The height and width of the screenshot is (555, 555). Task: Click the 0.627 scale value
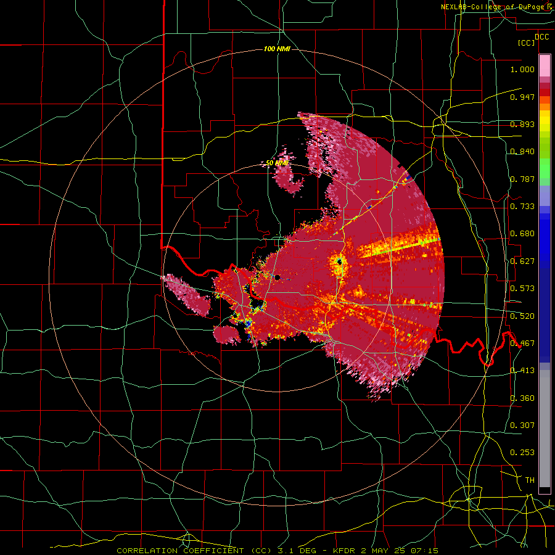(522, 261)
